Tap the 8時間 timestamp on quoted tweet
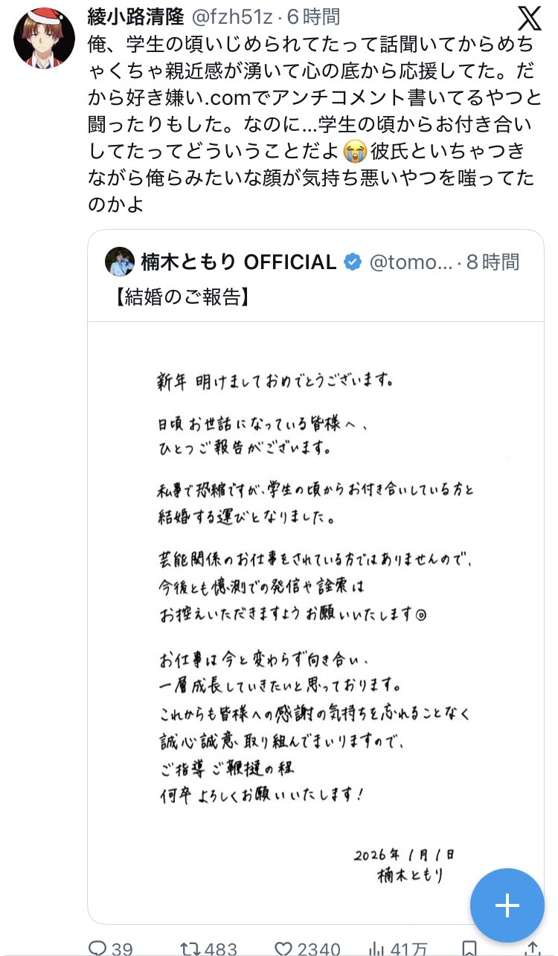Viewport: 558px width, 956px height. (x=493, y=262)
